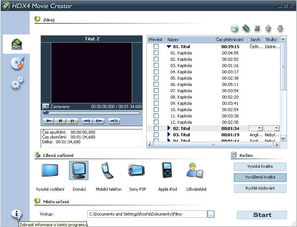Stop the preview playback
The width and height of the screenshot is (297, 227).
click(61, 121)
